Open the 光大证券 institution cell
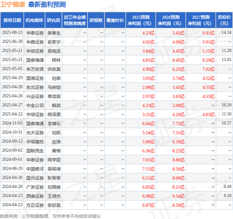This screenshot has width=233, height=219. coord(35,132)
